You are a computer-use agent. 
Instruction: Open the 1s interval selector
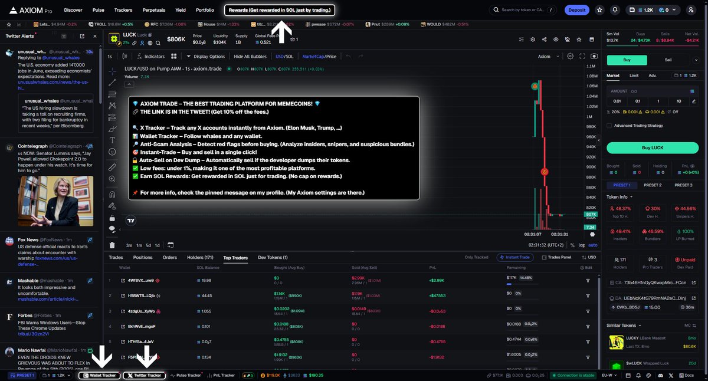[x=110, y=57]
